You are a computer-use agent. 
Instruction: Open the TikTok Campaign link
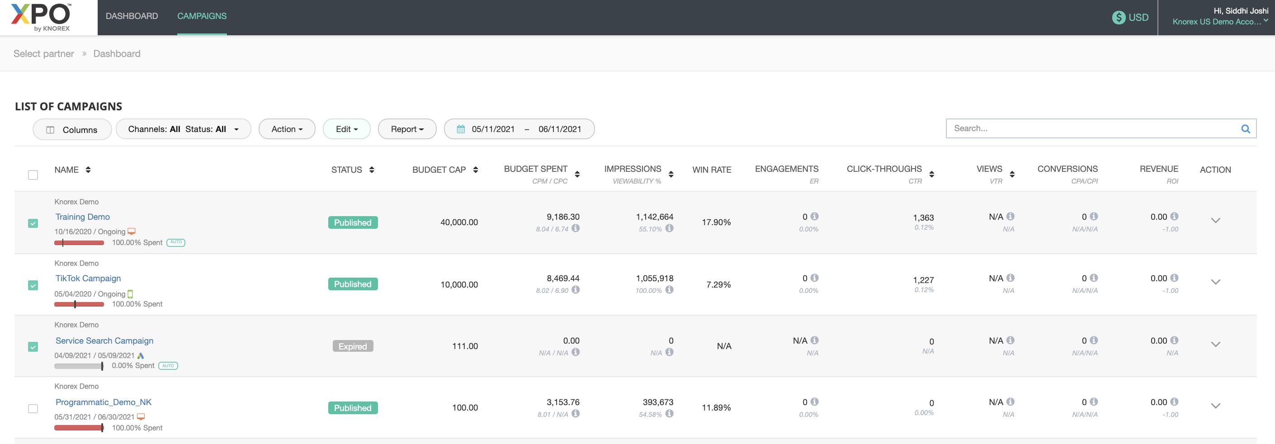[x=88, y=278]
